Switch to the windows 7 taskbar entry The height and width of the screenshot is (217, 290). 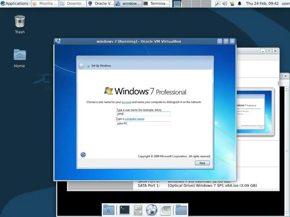tap(128, 3)
